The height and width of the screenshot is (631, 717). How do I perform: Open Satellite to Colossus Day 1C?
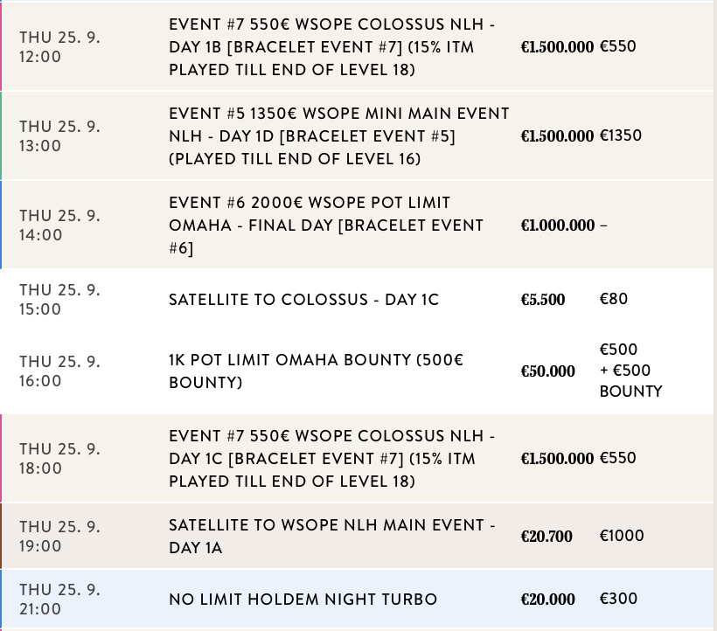(x=303, y=300)
